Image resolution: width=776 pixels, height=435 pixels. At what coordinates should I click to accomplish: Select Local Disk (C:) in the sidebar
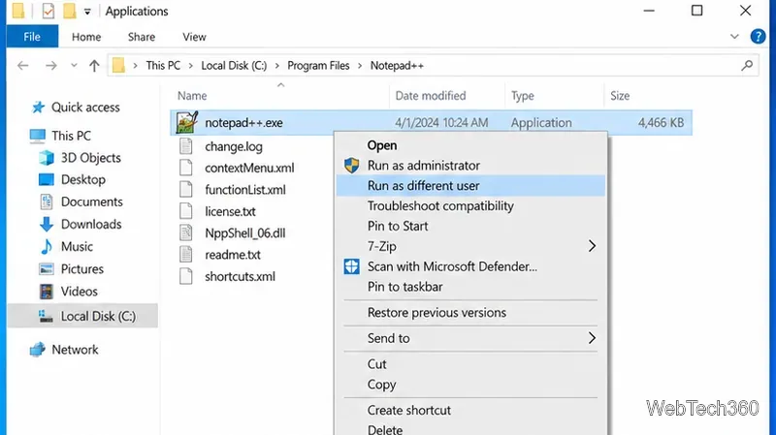tap(82, 317)
